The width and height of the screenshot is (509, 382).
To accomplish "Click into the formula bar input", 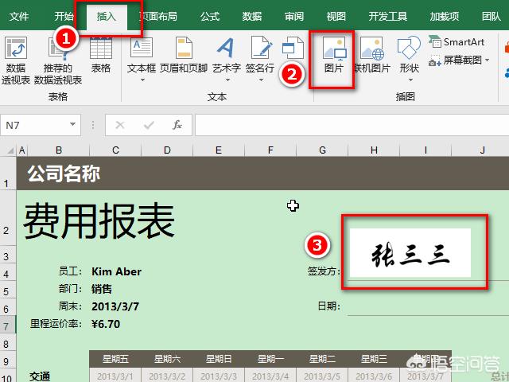I will click(x=352, y=125).
